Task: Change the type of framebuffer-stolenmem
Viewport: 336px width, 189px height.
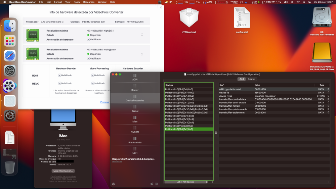Action: (328, 112)
